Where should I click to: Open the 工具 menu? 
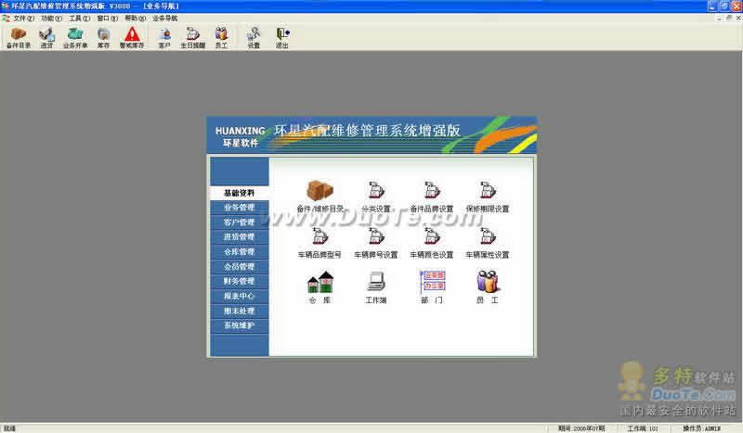79,18
